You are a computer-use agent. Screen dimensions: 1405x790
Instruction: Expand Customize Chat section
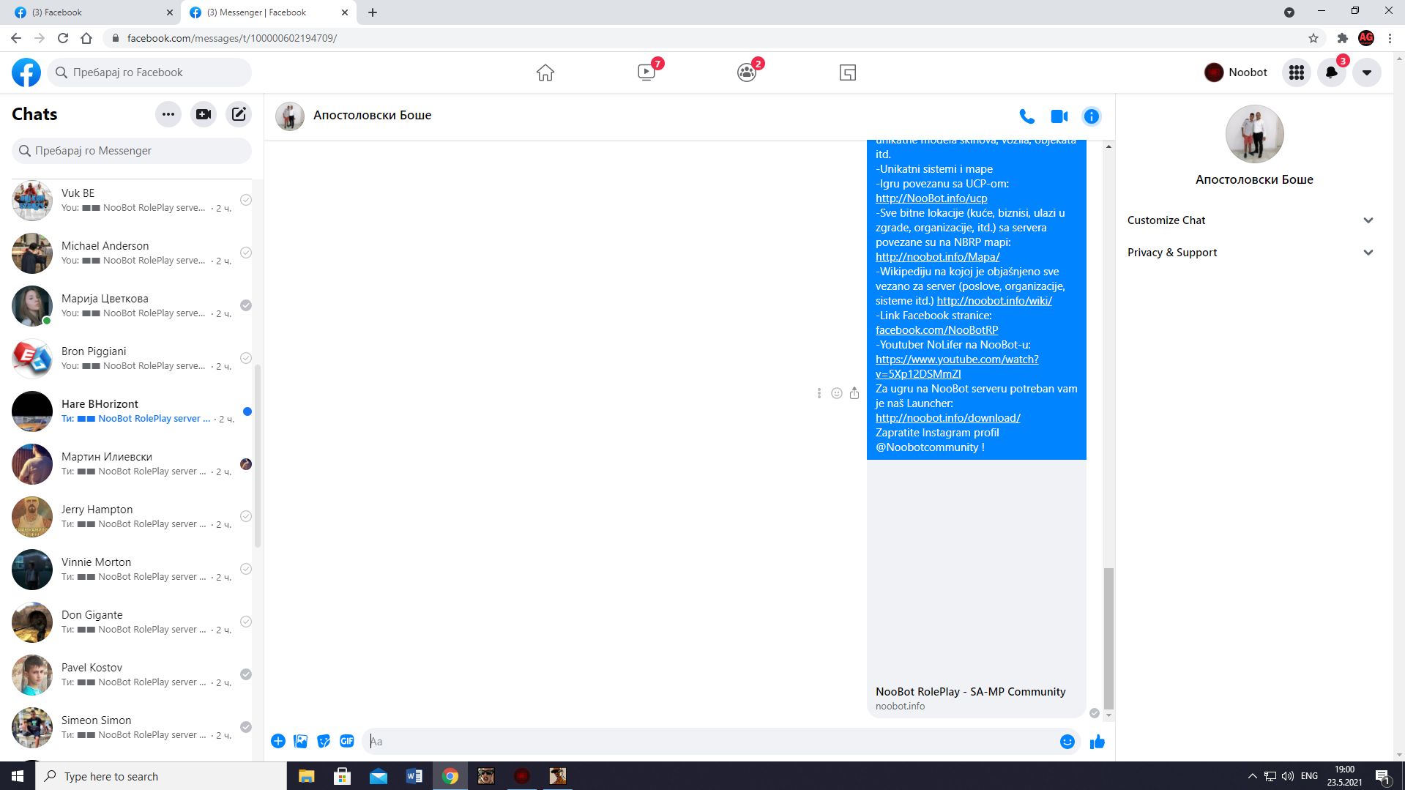point(1251,220)
